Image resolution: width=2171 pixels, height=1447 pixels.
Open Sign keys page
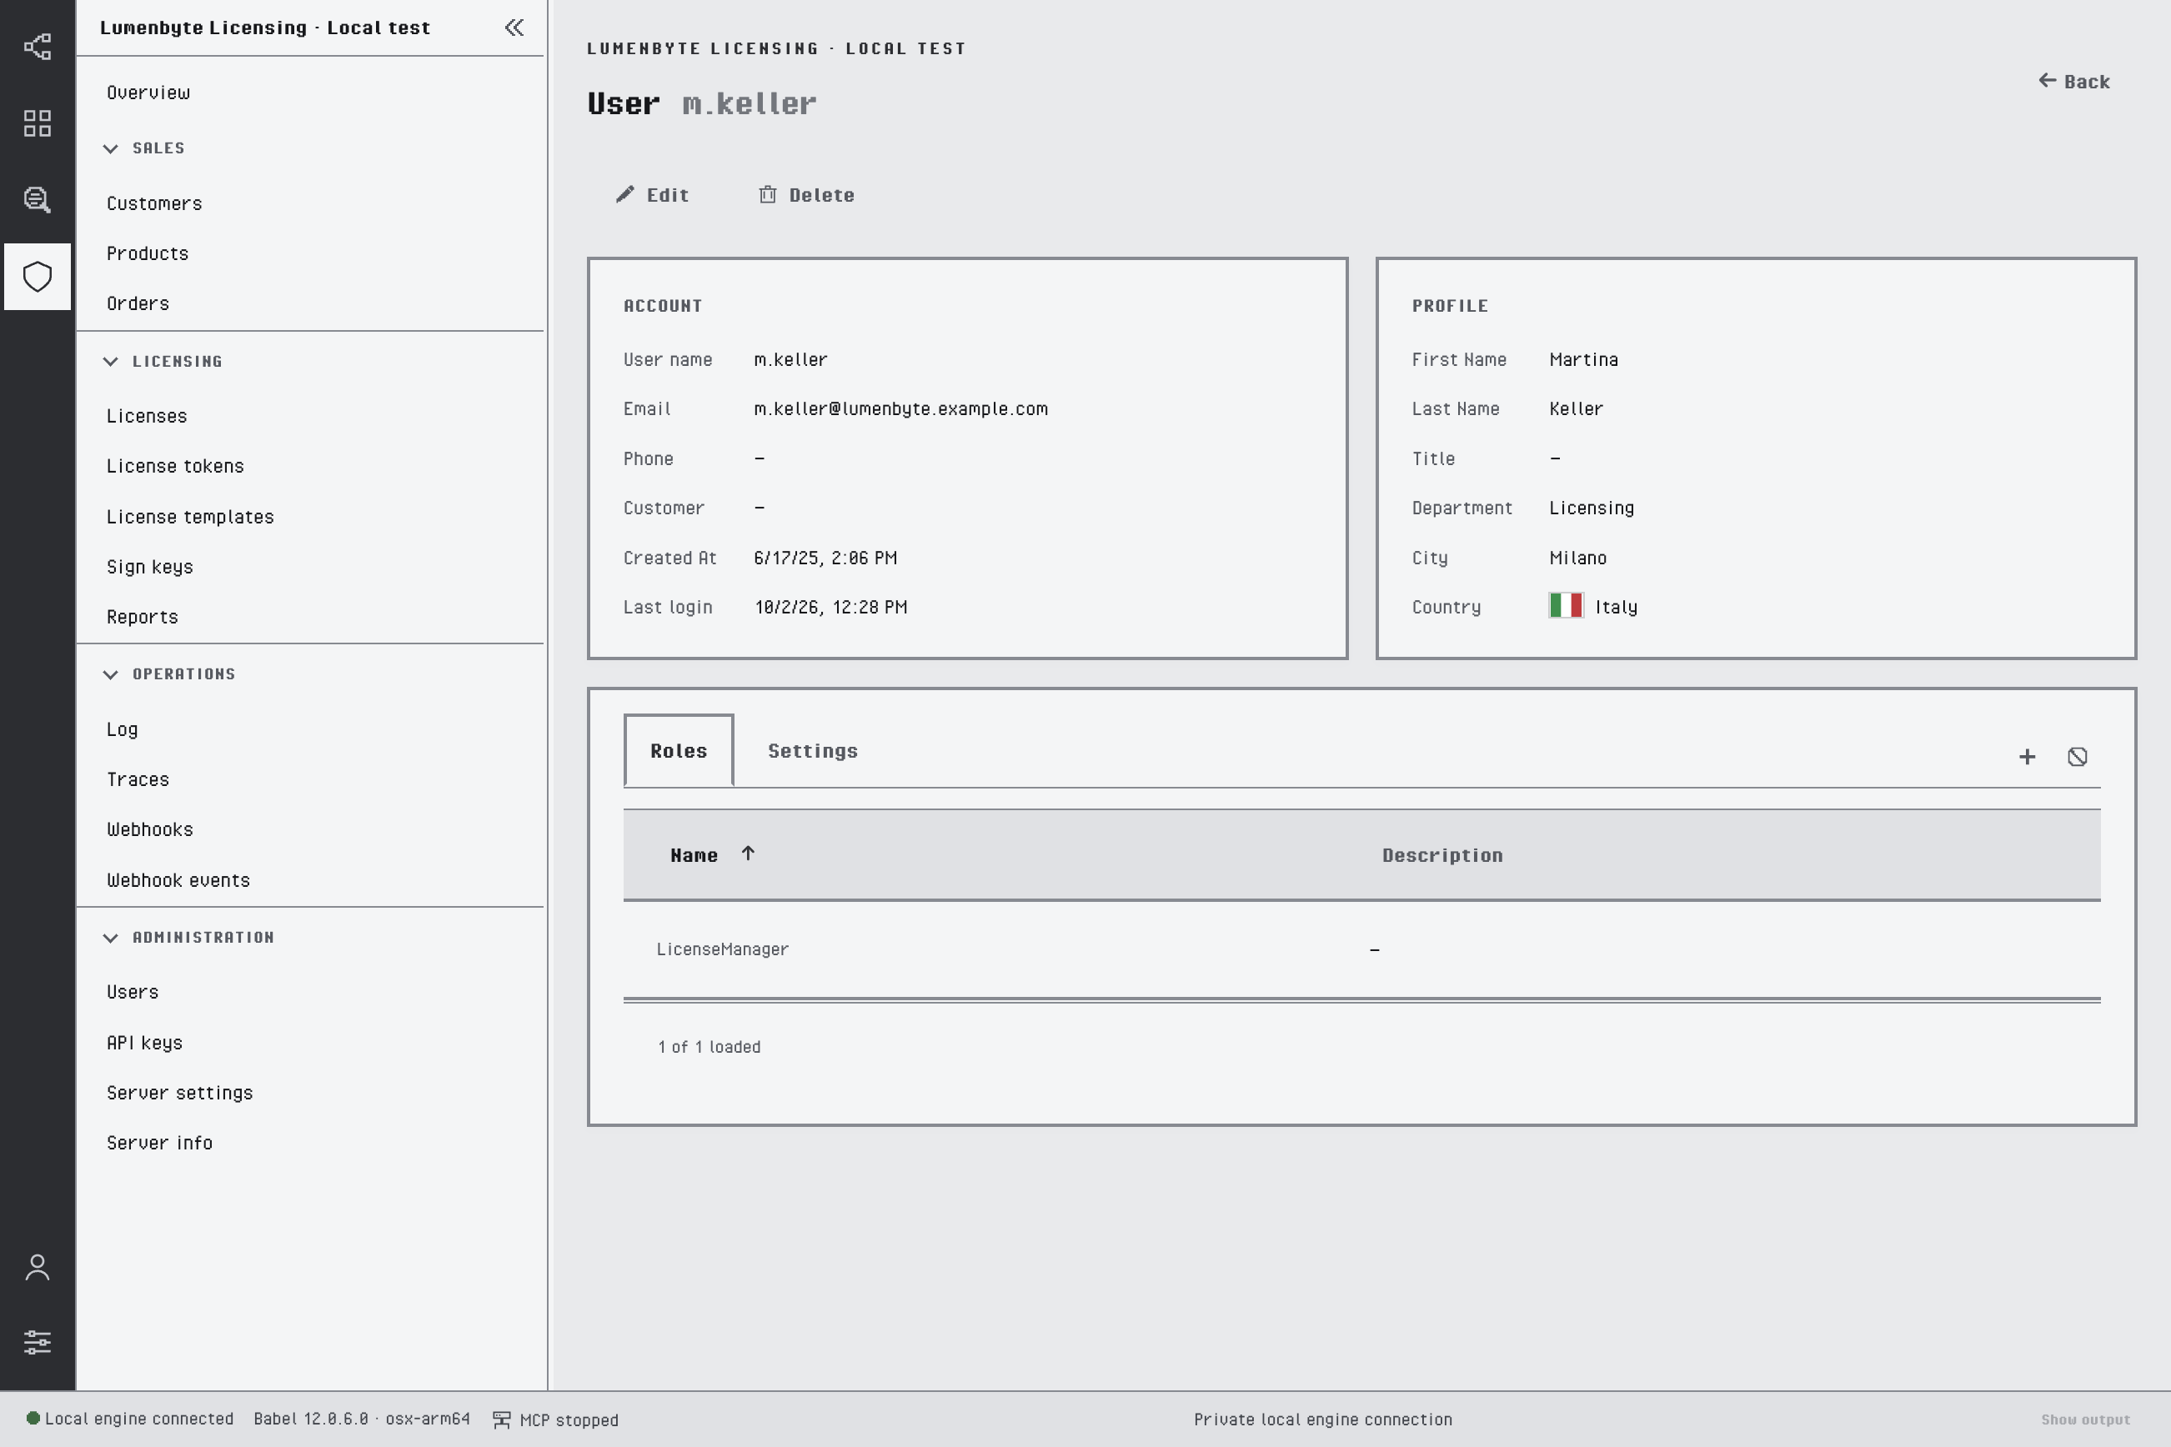pos(149,567)
